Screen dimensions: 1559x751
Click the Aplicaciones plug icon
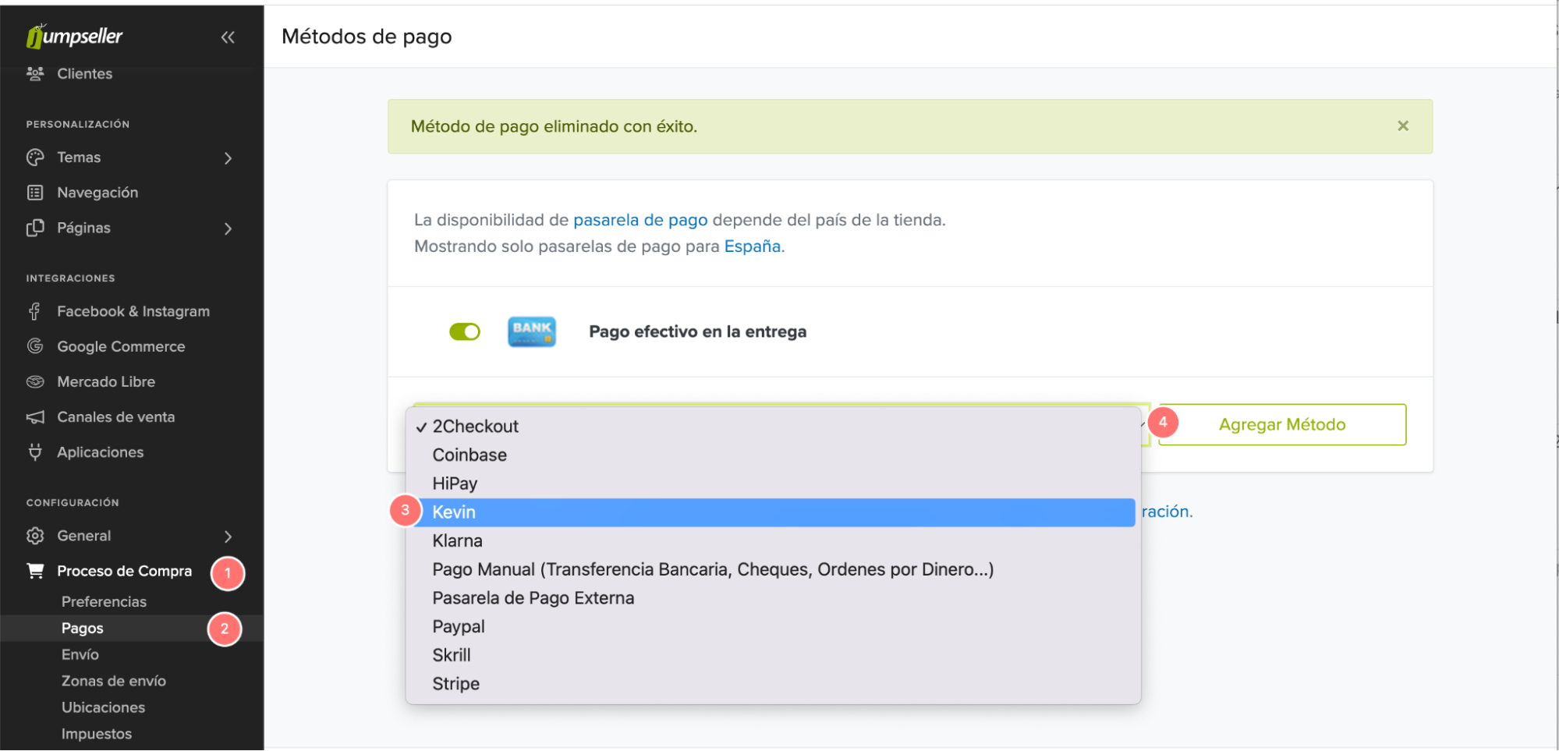click(35, 452)
